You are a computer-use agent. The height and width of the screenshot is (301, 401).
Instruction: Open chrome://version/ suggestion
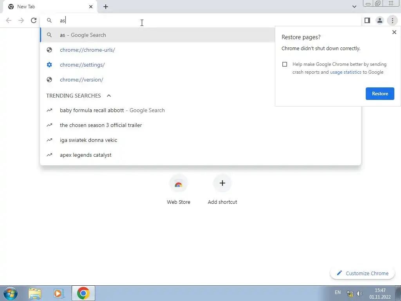[x=157, y=80]
